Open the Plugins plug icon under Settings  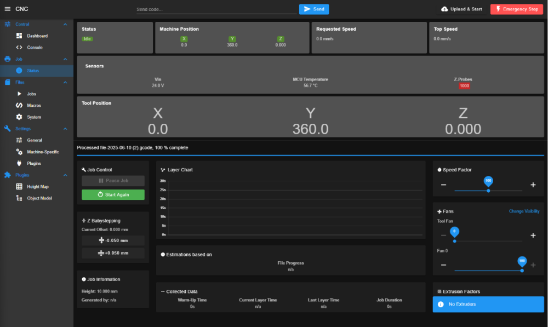coord(19,163)
